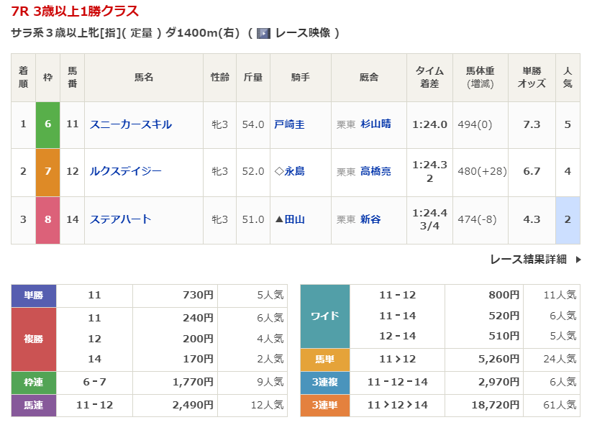
Task: Select jockey 戸崎圭 link
Action: coord(289,124)
